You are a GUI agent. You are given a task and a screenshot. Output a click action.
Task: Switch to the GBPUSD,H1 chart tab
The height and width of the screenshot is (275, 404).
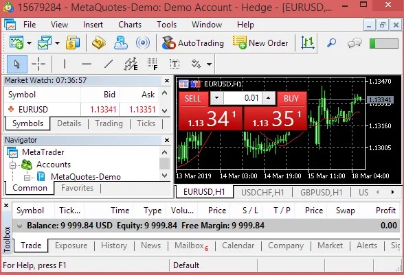[x=322, y=193]
